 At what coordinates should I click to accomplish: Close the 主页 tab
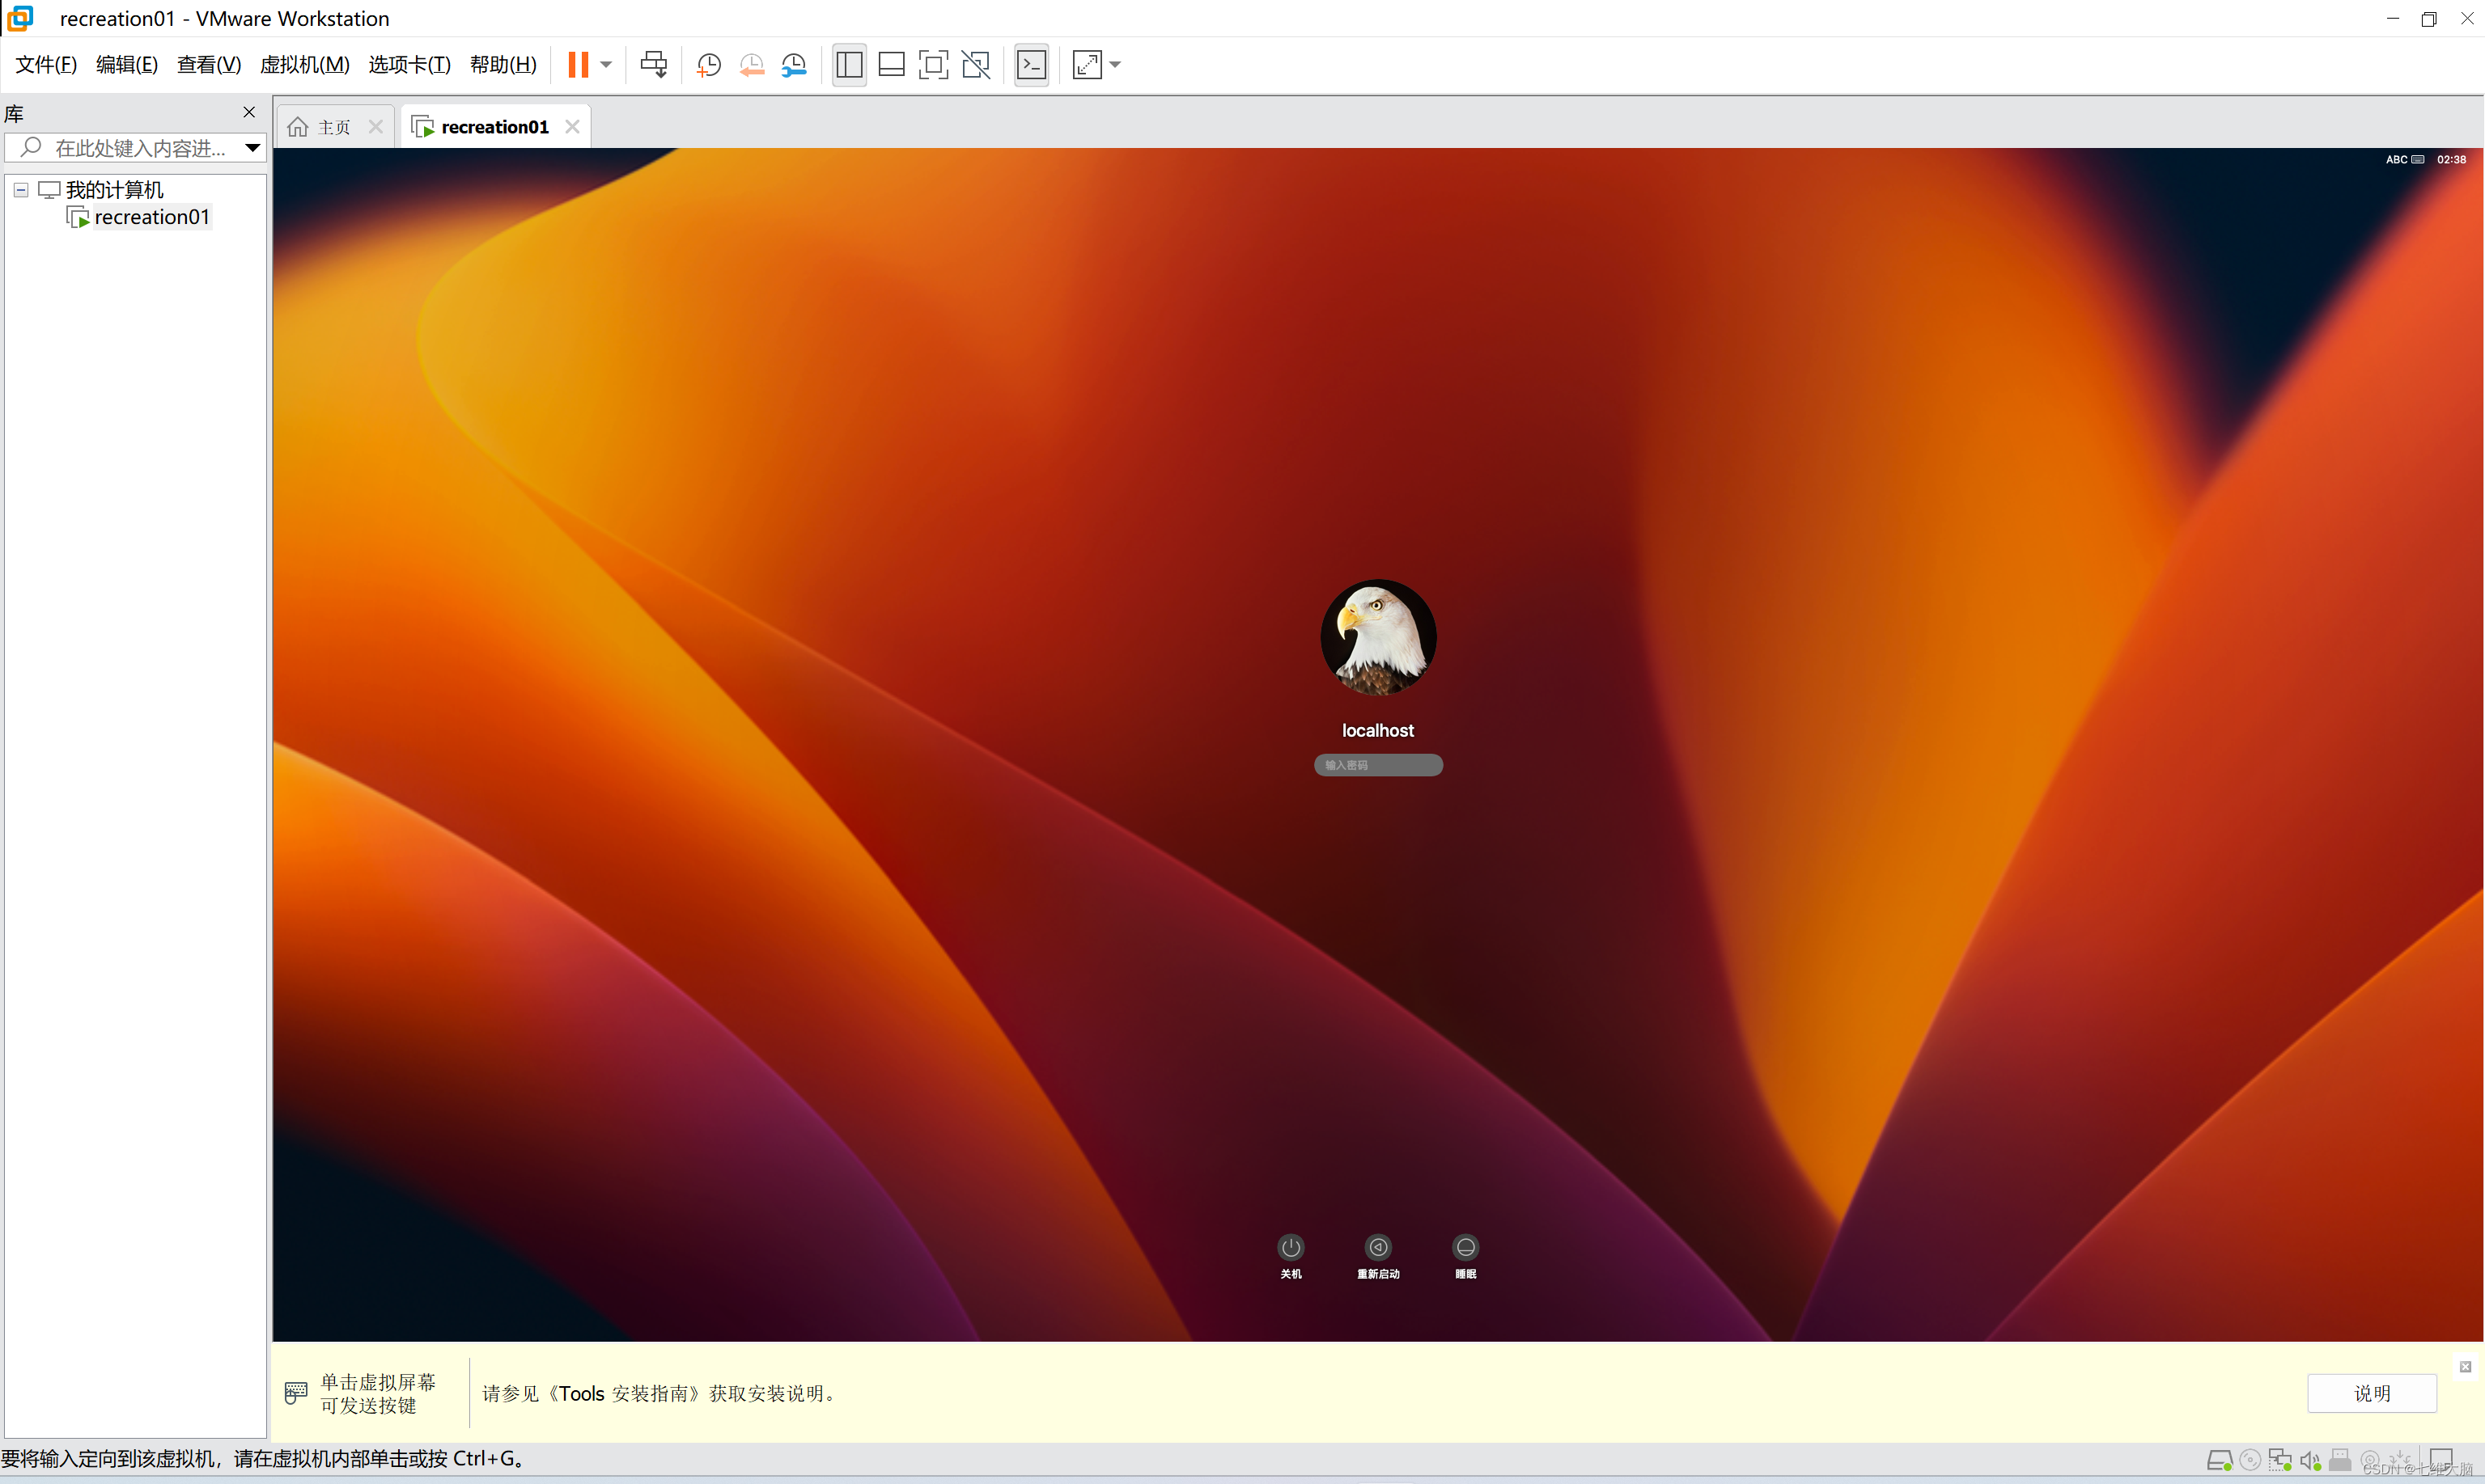coord(376,127)
